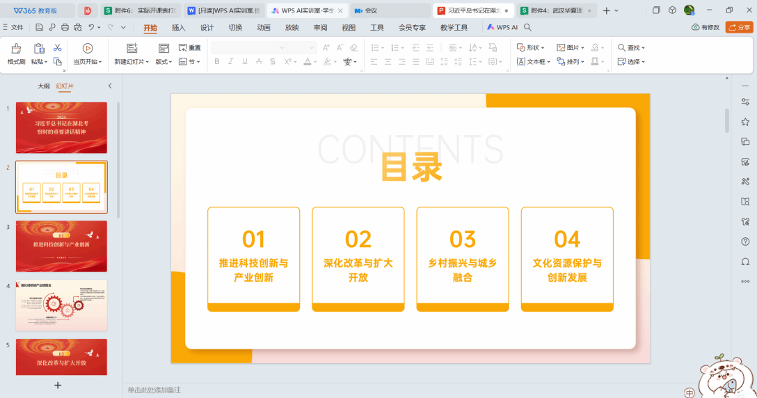Collapse the slide thumbnail panel with chevron

point(110,86)
